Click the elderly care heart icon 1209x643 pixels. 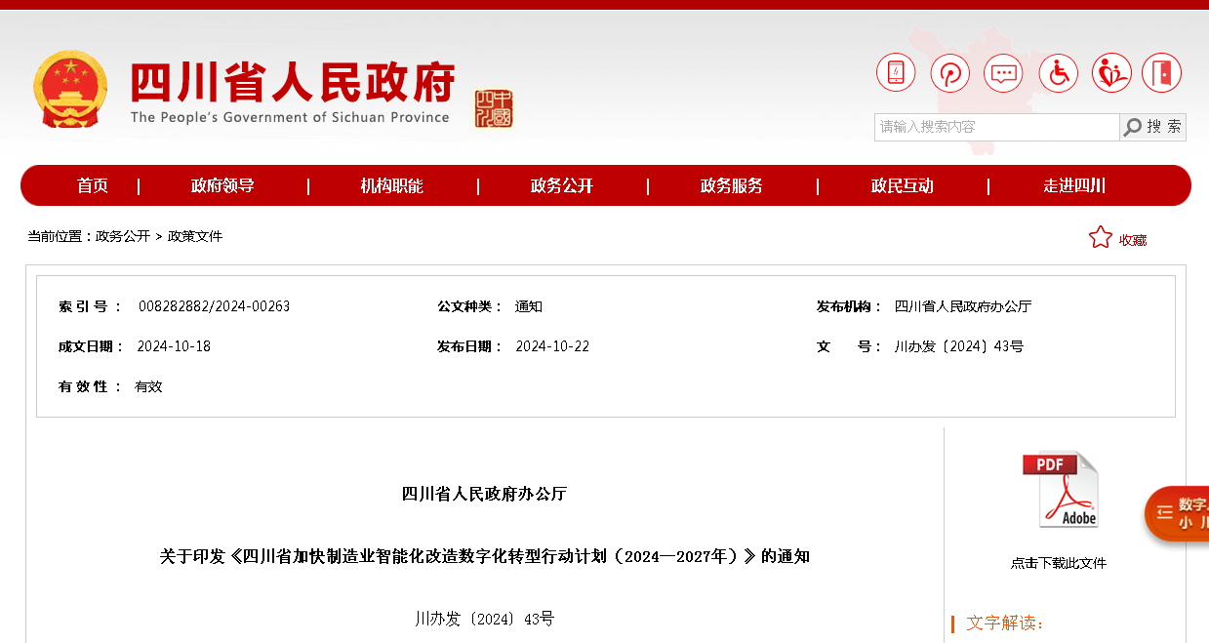click(1110, 73)
